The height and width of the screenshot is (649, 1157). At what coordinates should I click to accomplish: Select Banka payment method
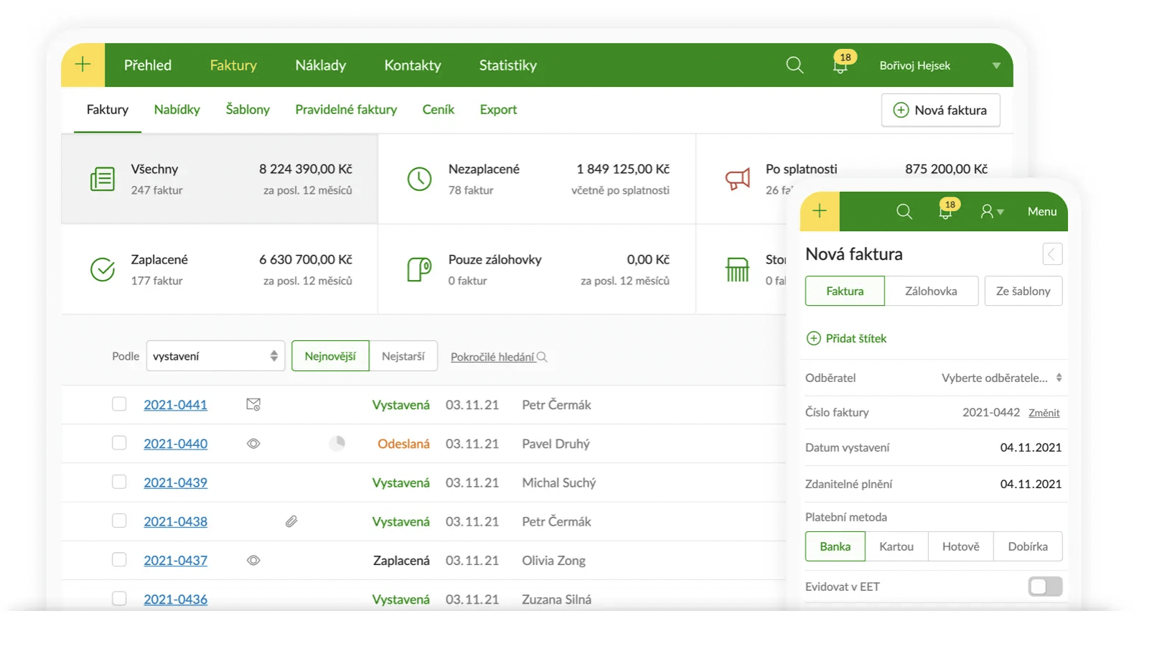pos(835,546)
